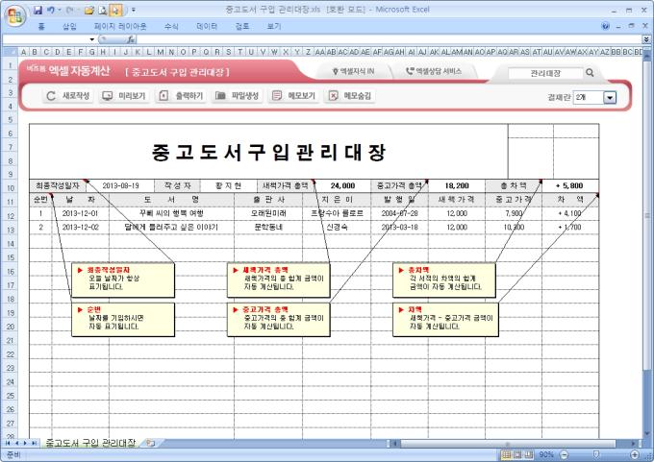Click the last sheet navigation arrow

click(34, 443)
